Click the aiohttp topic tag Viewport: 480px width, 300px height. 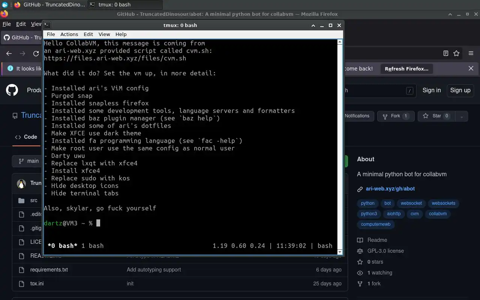[394, 214]
